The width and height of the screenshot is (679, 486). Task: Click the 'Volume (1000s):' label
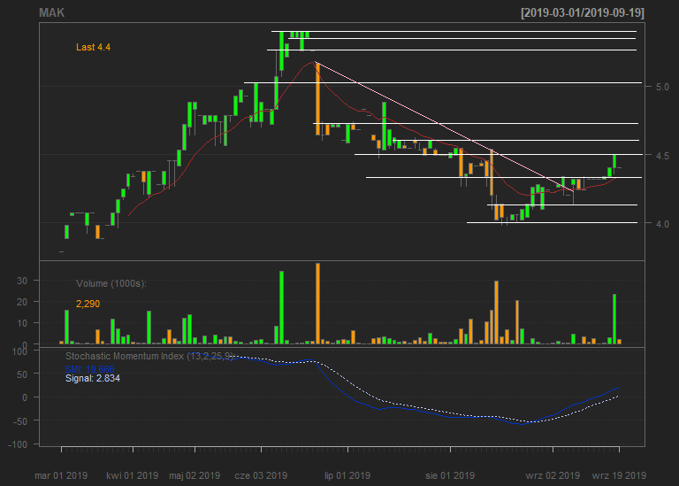pos(111,283)
